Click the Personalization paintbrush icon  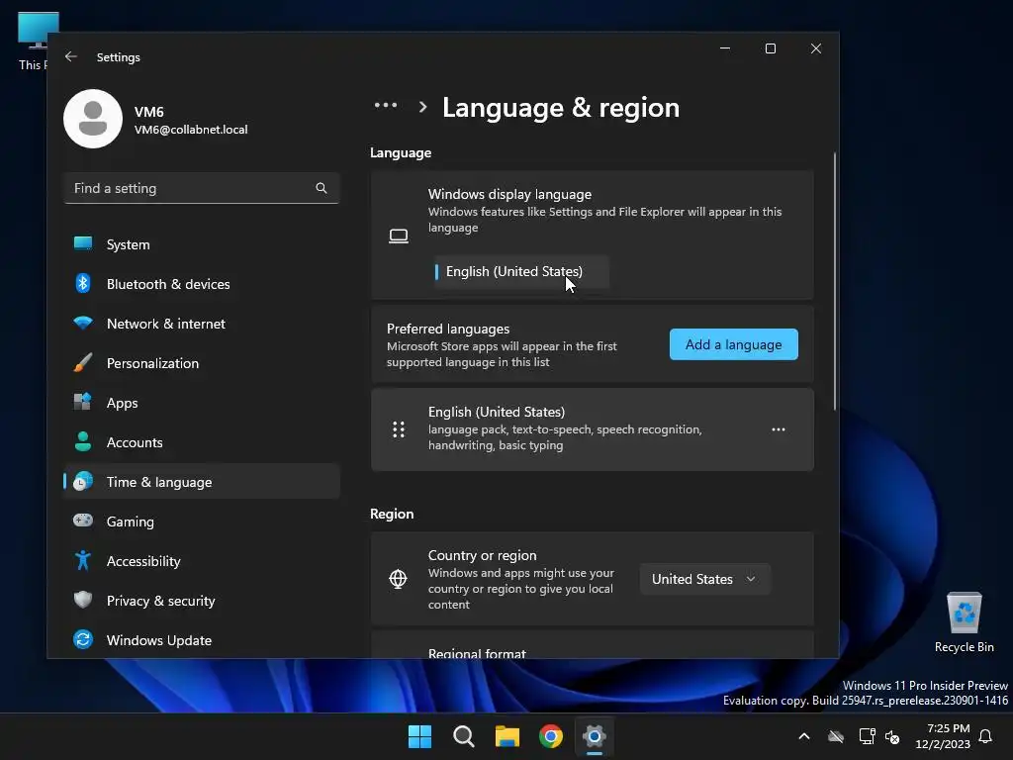point(83,362)
